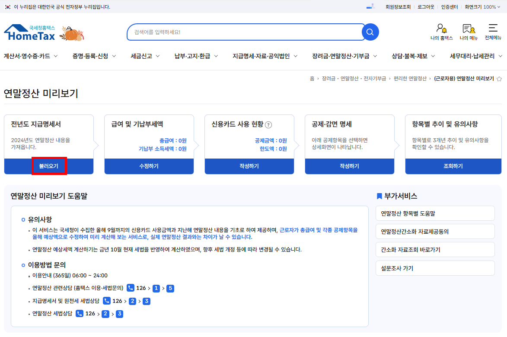507x337 pixels.
Task: Open the 전체메뉴 hamburger icon
Action: tap(493, 28)
